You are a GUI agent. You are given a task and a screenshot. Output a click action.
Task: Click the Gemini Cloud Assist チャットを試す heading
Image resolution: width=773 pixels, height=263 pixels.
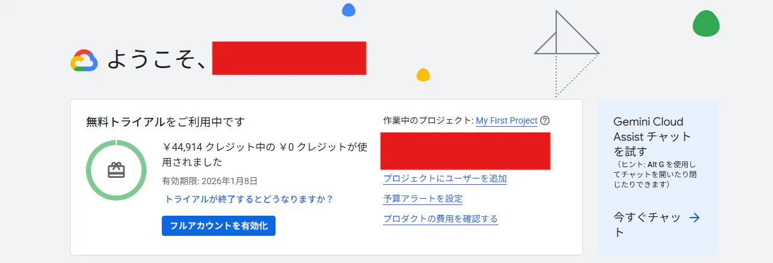pyautogui.click(x=653, y=136)
